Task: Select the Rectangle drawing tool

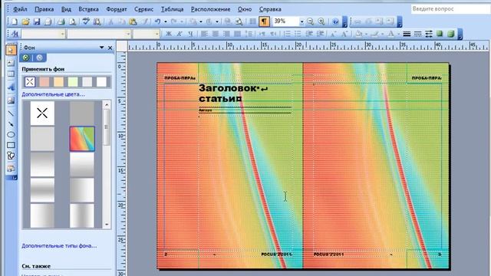Action: (11, 145)
